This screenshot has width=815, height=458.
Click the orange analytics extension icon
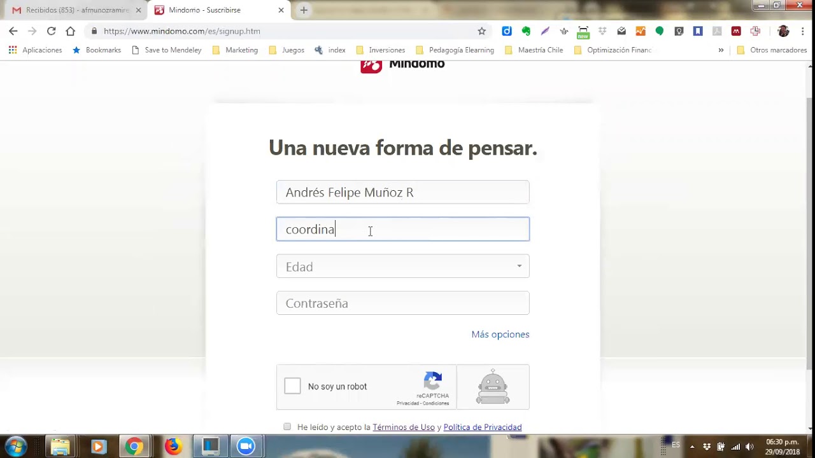coord(640,31)
